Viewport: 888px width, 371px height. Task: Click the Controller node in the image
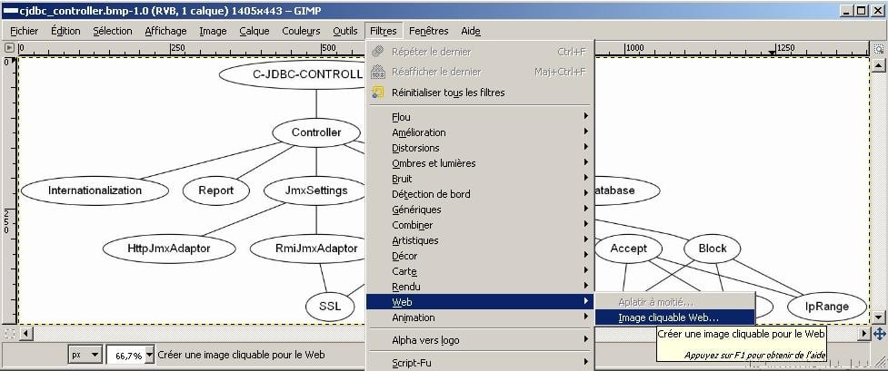click(316, 133)
